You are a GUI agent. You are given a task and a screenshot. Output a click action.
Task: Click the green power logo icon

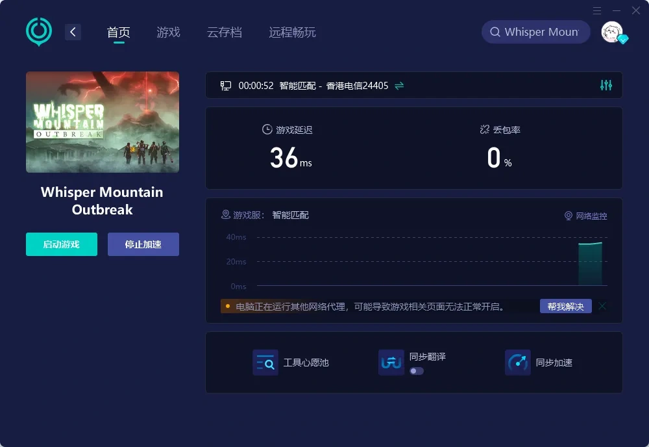(x=39, y=31)
